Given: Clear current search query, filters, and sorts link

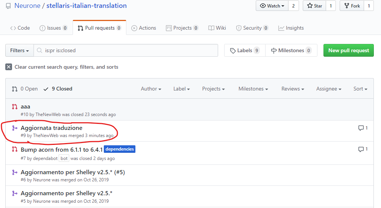Looking at the screenshot, I should coord(66,67).
